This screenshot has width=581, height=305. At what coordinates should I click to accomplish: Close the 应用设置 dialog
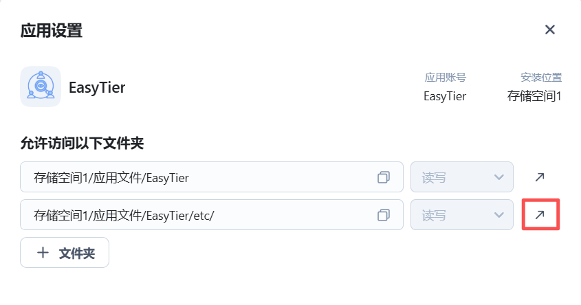(550, 30)
